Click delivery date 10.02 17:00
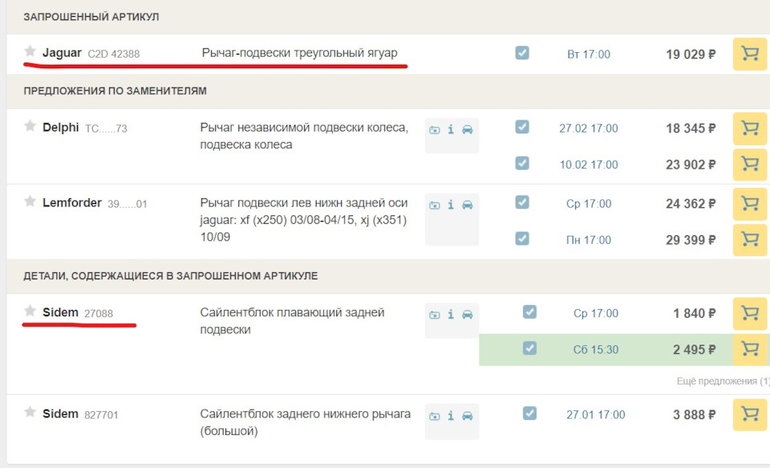 [x=589, y=165]
